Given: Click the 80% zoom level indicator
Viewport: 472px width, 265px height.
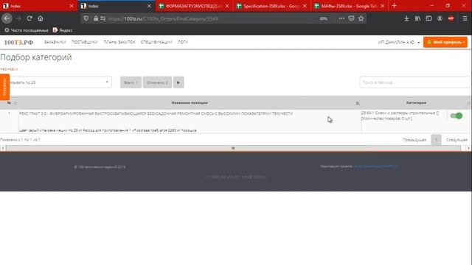Looking at the screenshot, I should [x=323, y=18].
